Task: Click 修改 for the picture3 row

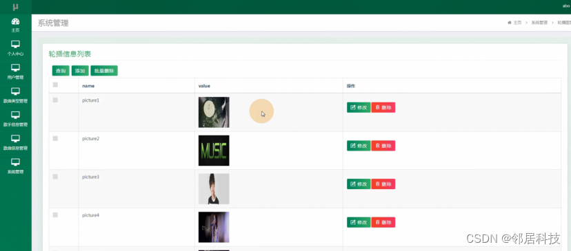Action: 359,184
